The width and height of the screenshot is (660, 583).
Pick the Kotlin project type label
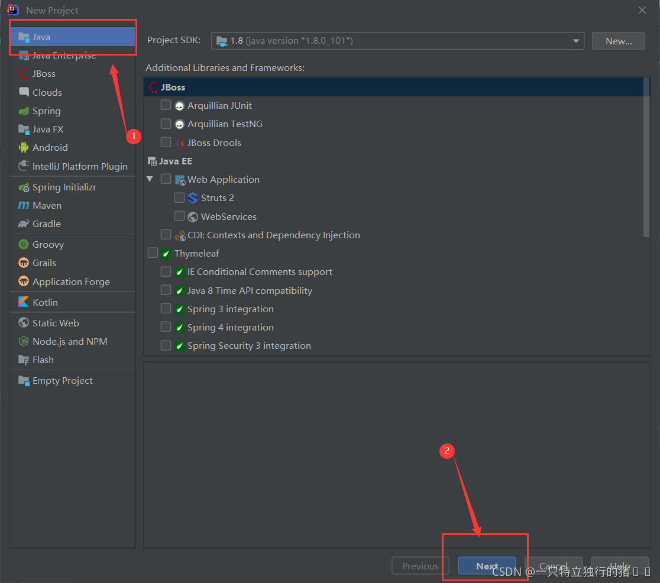pos(45,302)
